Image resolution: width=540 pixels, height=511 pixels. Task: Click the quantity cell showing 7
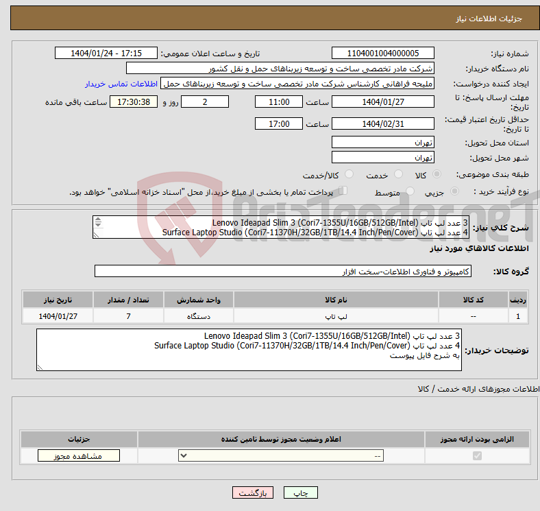[128, 316]
